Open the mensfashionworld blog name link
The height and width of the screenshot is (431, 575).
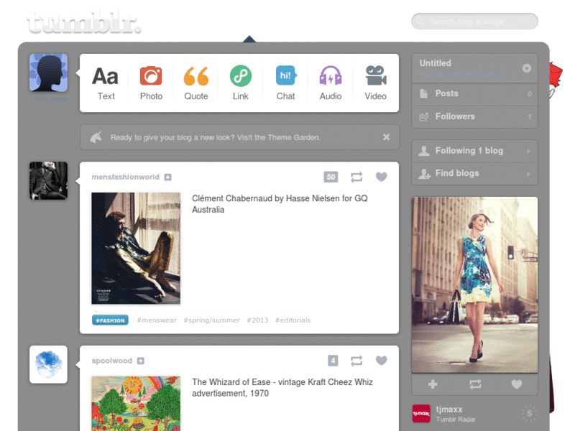(125, 177)
